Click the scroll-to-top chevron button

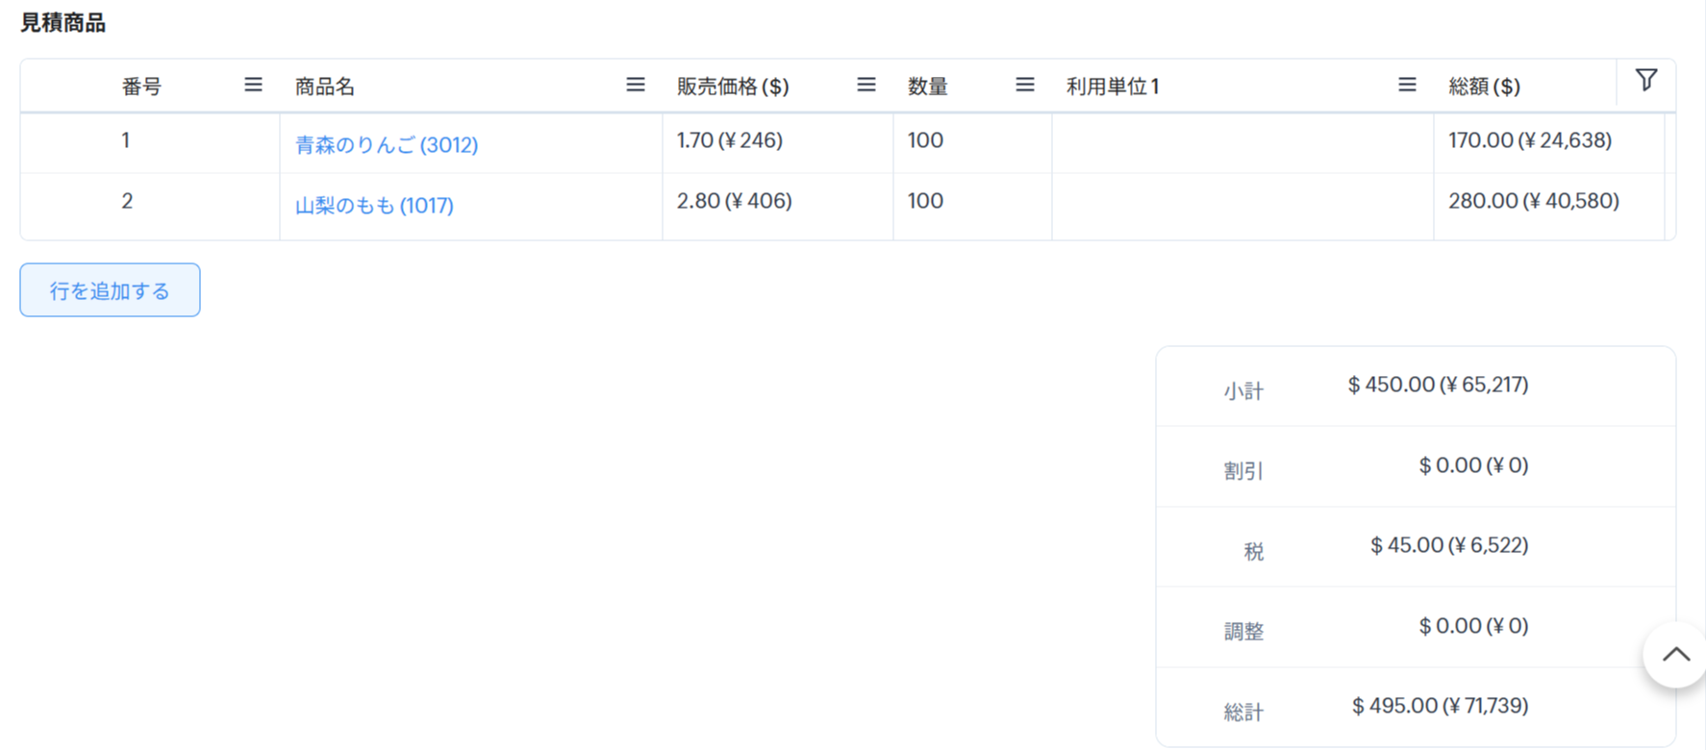pos(1675,655)
